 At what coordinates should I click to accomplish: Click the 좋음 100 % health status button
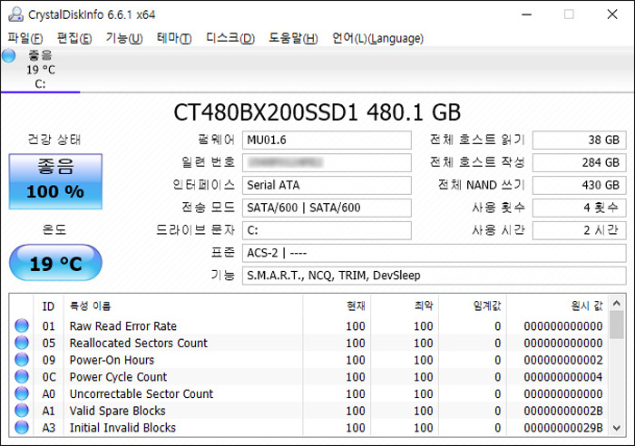[55, 181]
